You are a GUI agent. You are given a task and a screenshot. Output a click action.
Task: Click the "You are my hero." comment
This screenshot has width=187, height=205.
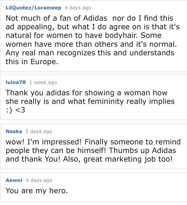pos(37,191)
